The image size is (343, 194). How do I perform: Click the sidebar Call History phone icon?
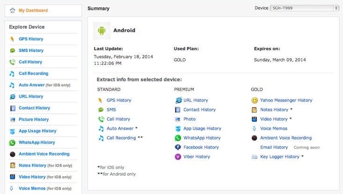(12, 62)
